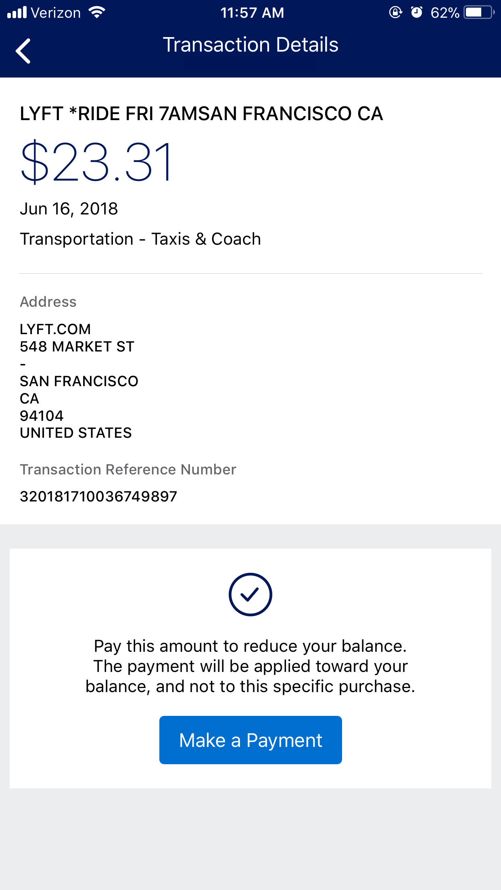Tap the Transaction Details header title
Screen dimensions: 501x890
click(x=250, y=45)
